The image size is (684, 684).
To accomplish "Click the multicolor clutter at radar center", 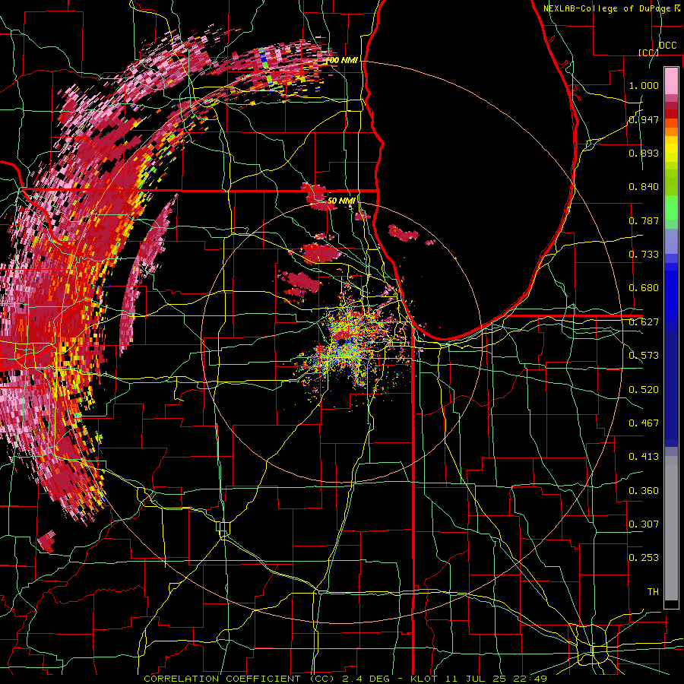I will tap(350, 344).
